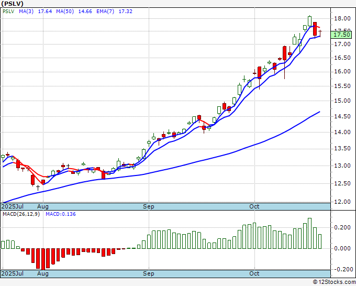
Task: Click Oct on the price chart date axis
Action: pyautogui.click(x=254, y=206)
